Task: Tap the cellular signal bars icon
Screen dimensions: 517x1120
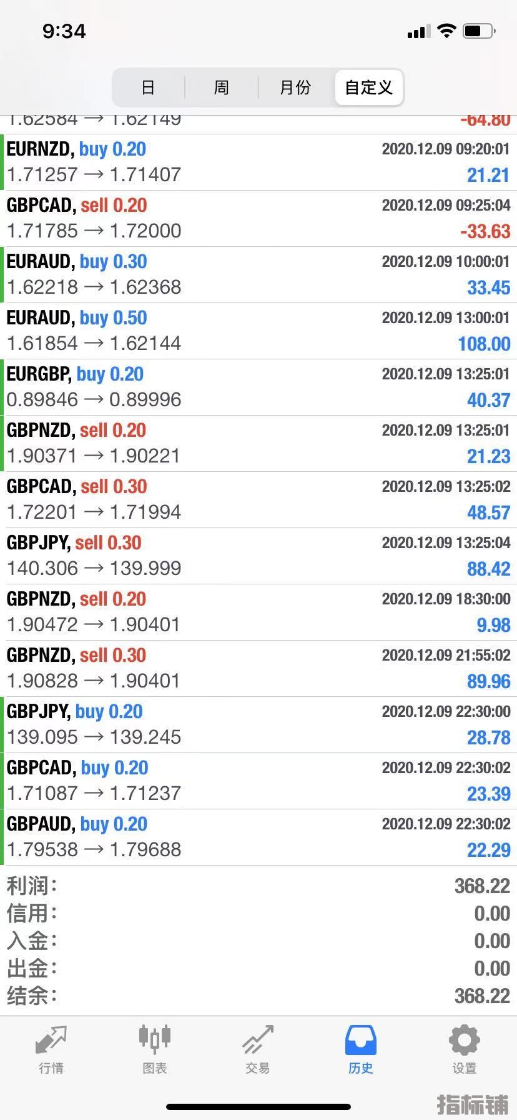Action: [x=418, y=31]
